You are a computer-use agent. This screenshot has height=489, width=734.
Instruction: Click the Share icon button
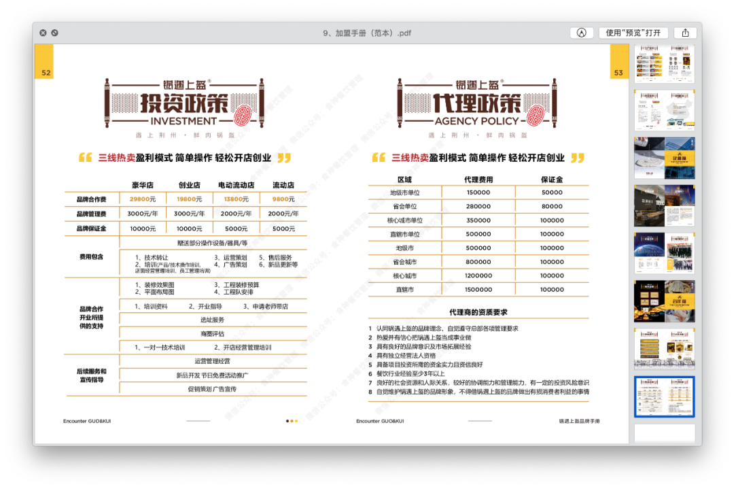pos(685,33)
